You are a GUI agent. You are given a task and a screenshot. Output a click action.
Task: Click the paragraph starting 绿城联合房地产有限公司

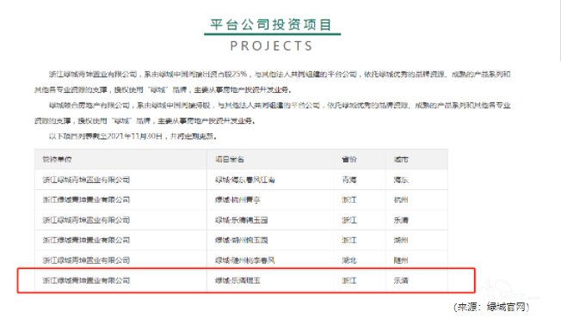click(272, 113)
